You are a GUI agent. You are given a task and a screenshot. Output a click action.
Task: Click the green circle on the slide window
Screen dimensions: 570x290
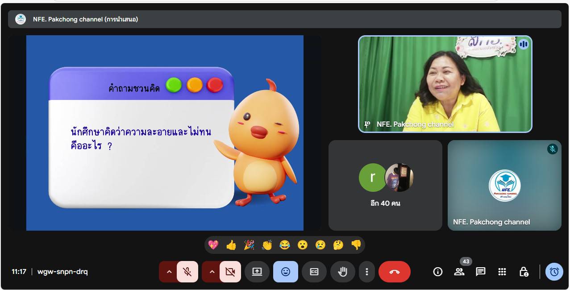click(174, 85)
